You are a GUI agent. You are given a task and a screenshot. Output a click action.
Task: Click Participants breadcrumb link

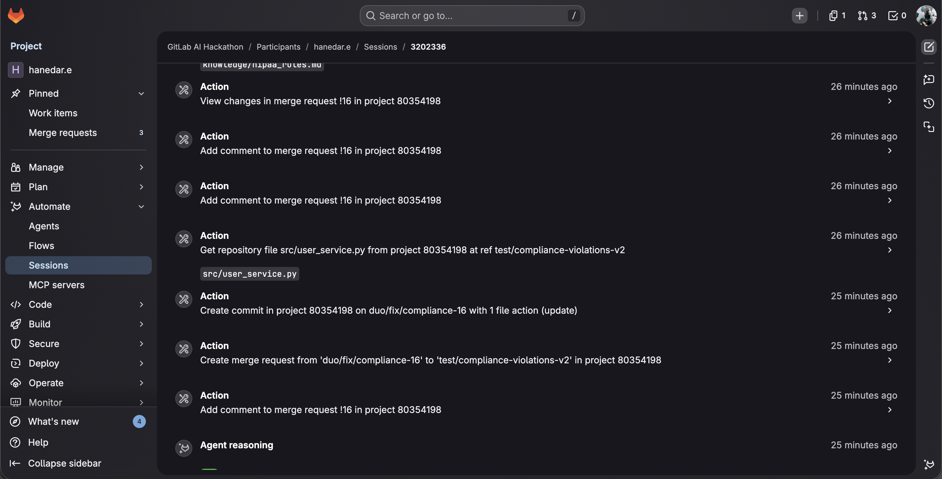coord(278,47)
